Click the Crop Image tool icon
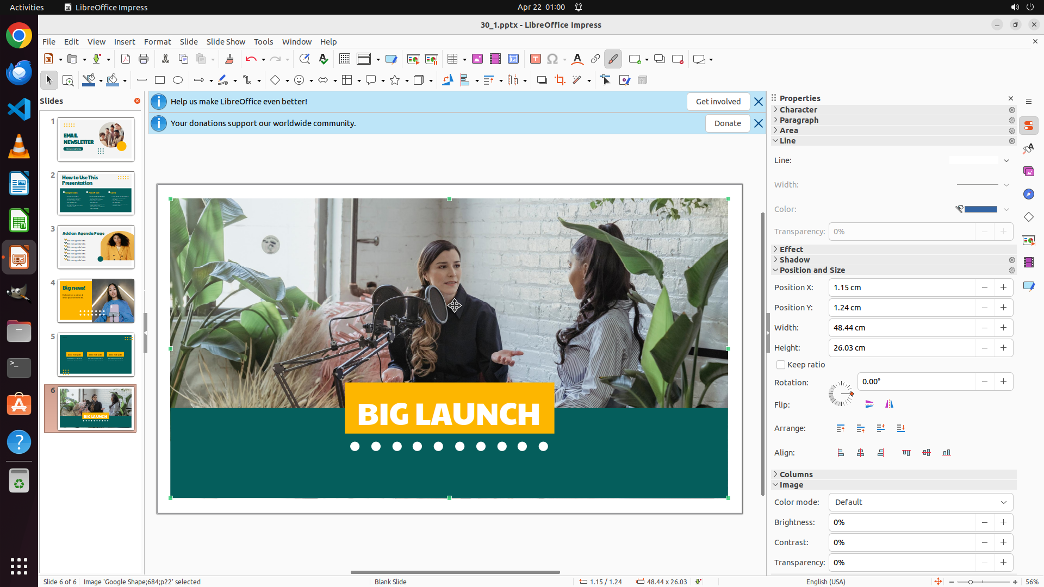 click(x=560, y=80)
